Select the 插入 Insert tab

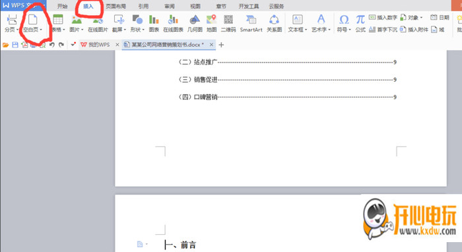[x=88, y=6]
